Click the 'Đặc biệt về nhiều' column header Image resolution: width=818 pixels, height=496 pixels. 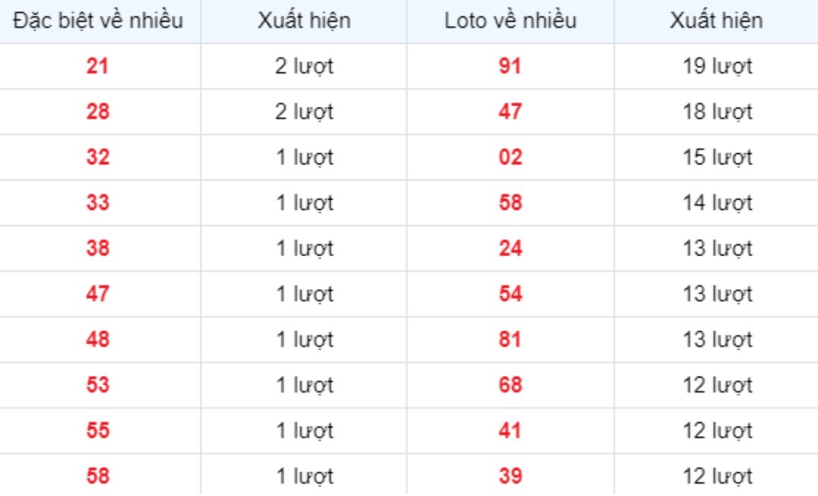click(98, 21)
